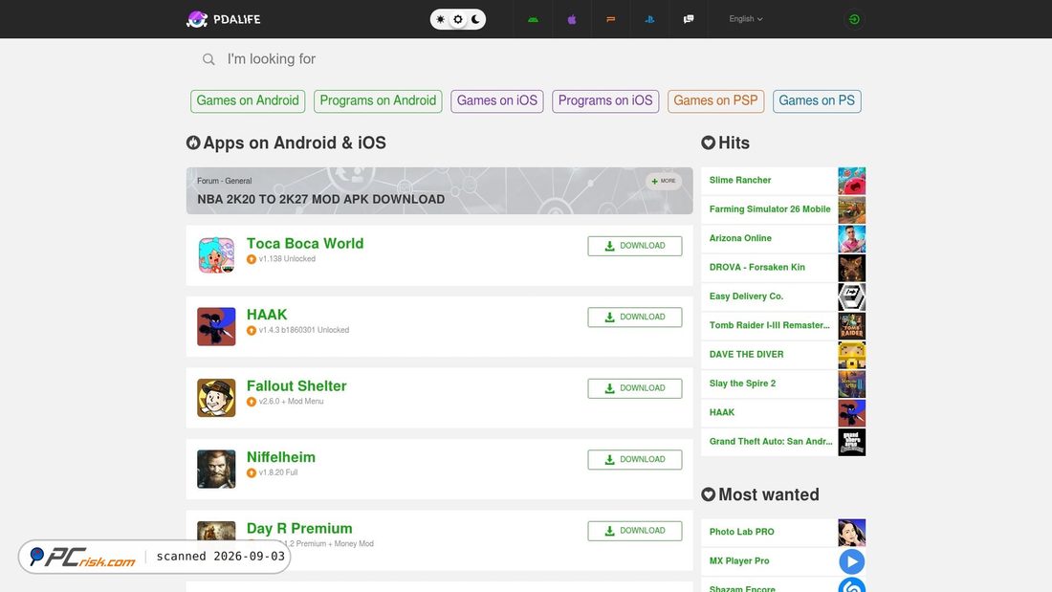Open NBA 2K20 to 2K27 mod forum post

click(x=320, y=199)
